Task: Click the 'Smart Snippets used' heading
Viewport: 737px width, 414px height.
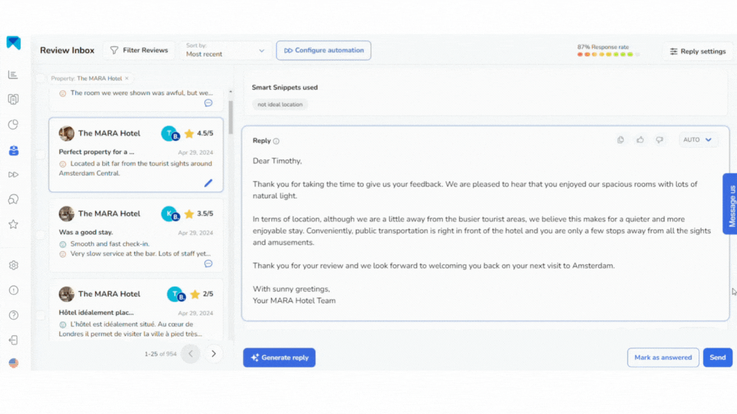Action: 285,88
